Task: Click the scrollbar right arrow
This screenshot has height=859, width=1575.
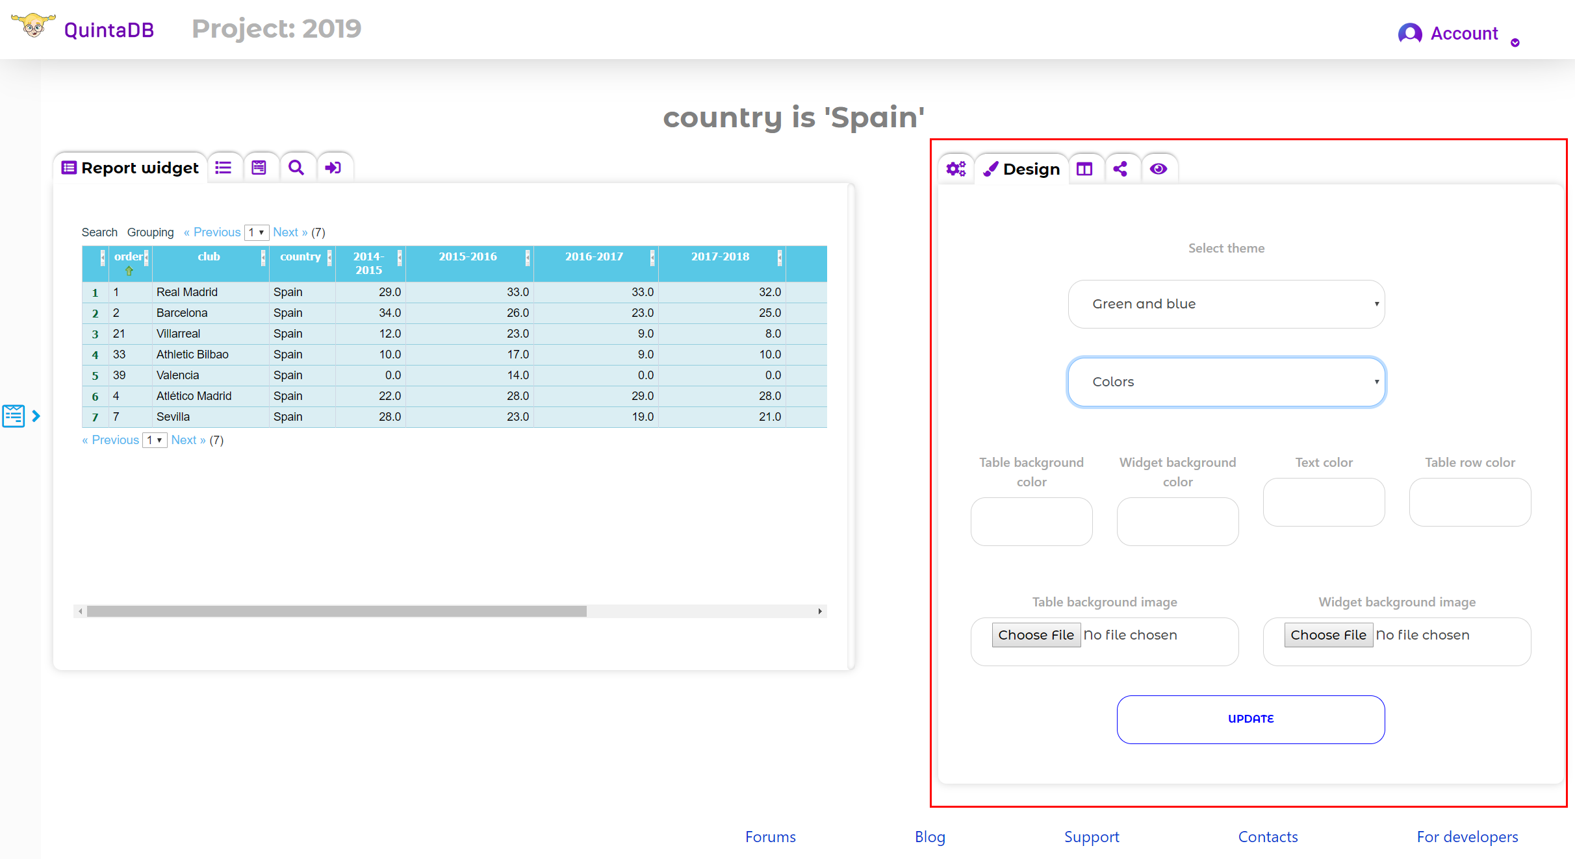Action: tap(820, 611)
